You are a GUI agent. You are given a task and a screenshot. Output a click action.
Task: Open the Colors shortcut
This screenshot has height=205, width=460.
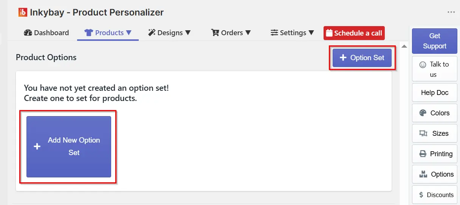[x=435, y=113]
